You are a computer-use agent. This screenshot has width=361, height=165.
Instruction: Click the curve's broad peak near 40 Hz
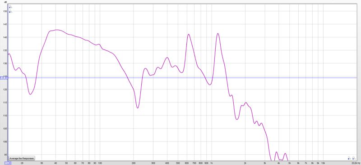[x=56, y=30]
